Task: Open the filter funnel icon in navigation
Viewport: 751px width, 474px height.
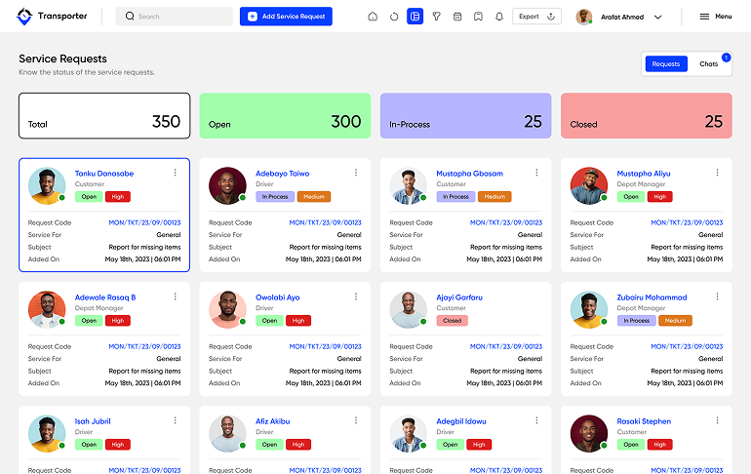Action: pos(436,17)
